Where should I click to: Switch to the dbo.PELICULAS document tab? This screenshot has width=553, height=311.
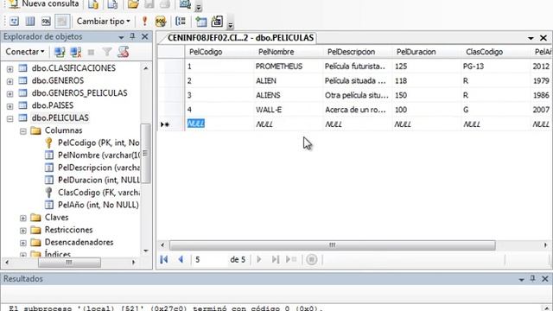point(240,38)
